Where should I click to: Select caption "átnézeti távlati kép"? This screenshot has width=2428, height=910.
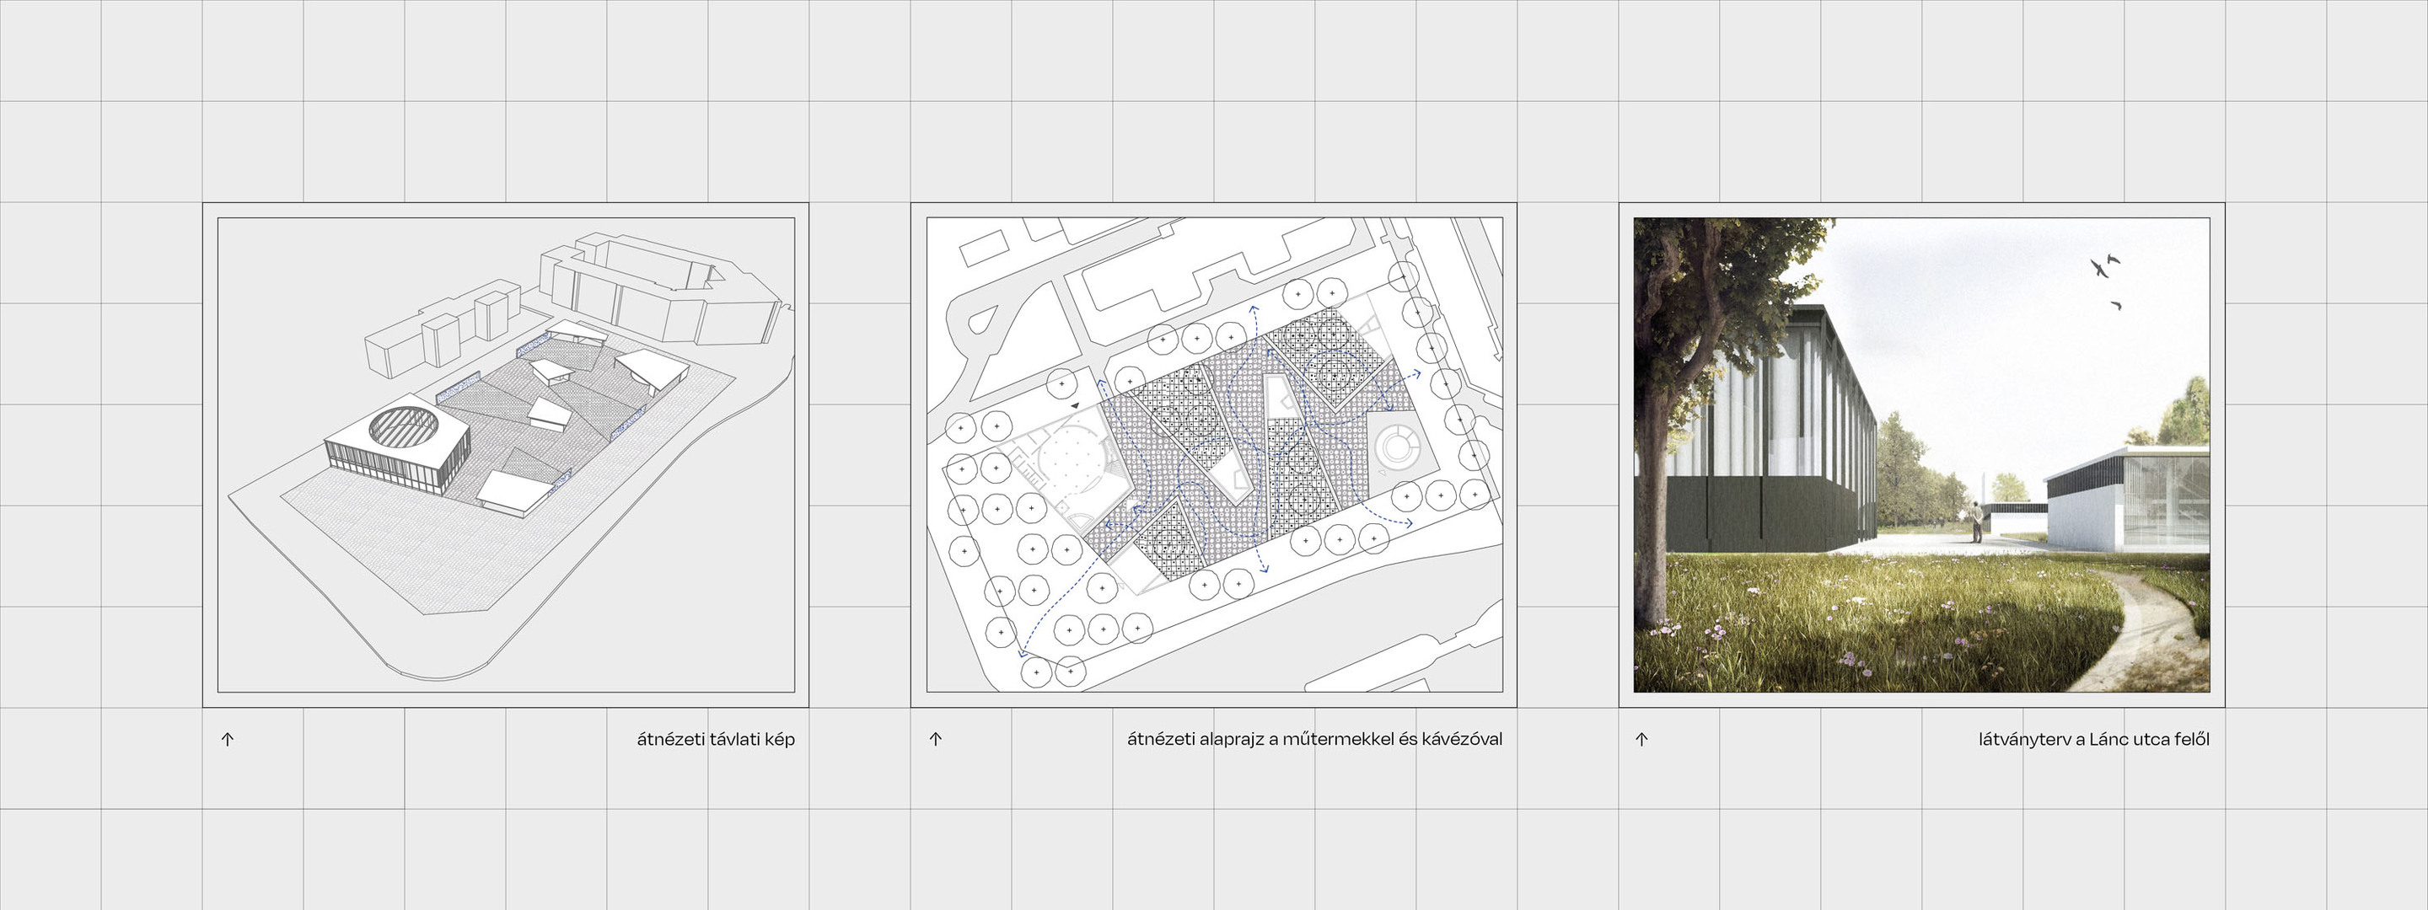click(716, 740)
